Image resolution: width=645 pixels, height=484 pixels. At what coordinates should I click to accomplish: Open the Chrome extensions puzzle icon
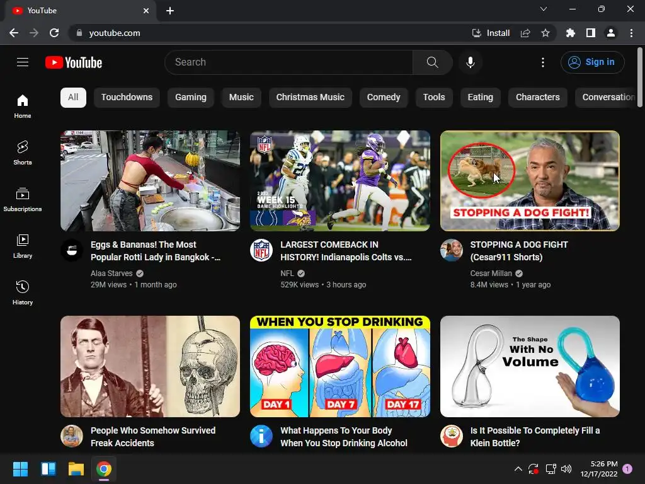[x=570, y=33]
